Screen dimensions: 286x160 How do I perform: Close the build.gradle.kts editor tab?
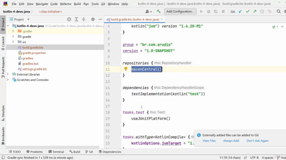coord(162,20)
